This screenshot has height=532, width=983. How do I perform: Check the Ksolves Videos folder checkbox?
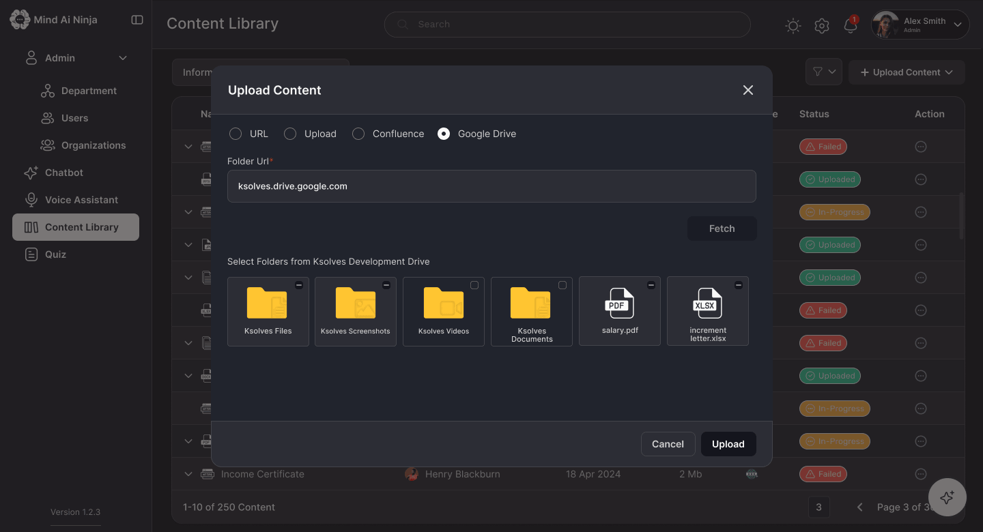point(474,285)
